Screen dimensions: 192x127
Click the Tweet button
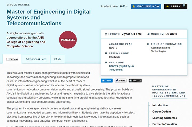(x=107, y=81)
